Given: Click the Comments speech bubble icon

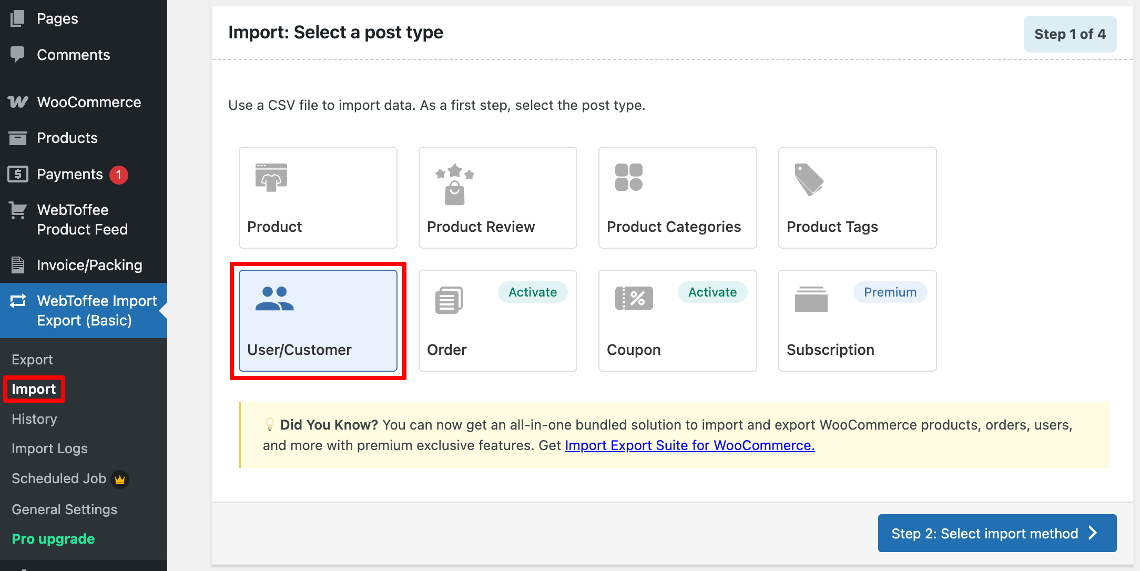Looking at the screenshot, I should 18,54.
